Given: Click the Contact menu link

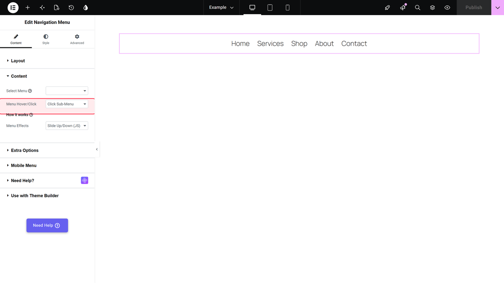Looking at the screenshot, I should pyautogui.click(x=354, y=44).
